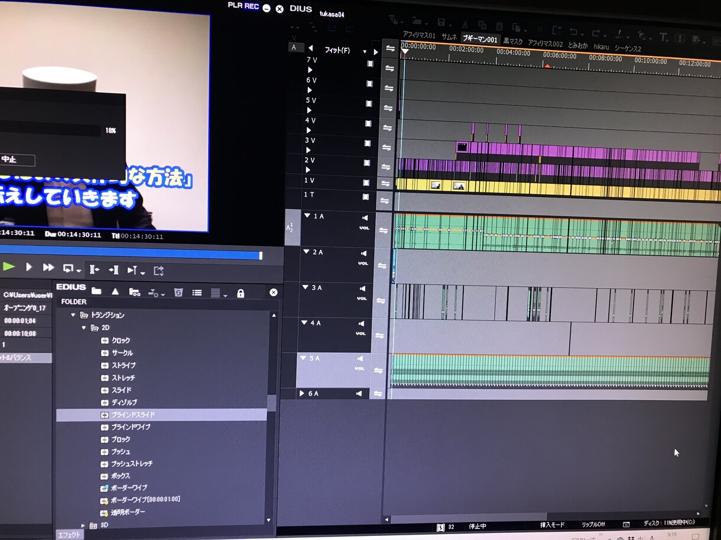Click the white play-forward button in player
This screenshot has height=540, width=721.
[28, 267]
